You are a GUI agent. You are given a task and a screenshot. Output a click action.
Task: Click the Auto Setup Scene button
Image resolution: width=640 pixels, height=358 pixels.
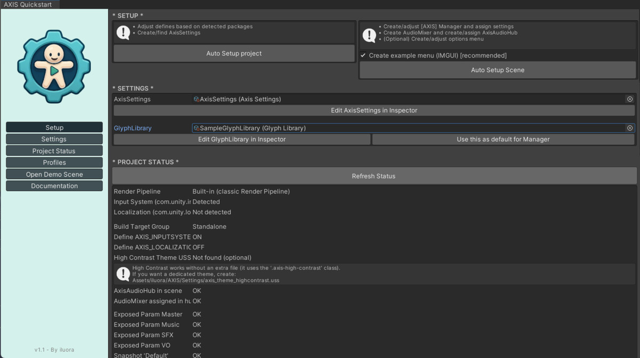click(497, 70)
